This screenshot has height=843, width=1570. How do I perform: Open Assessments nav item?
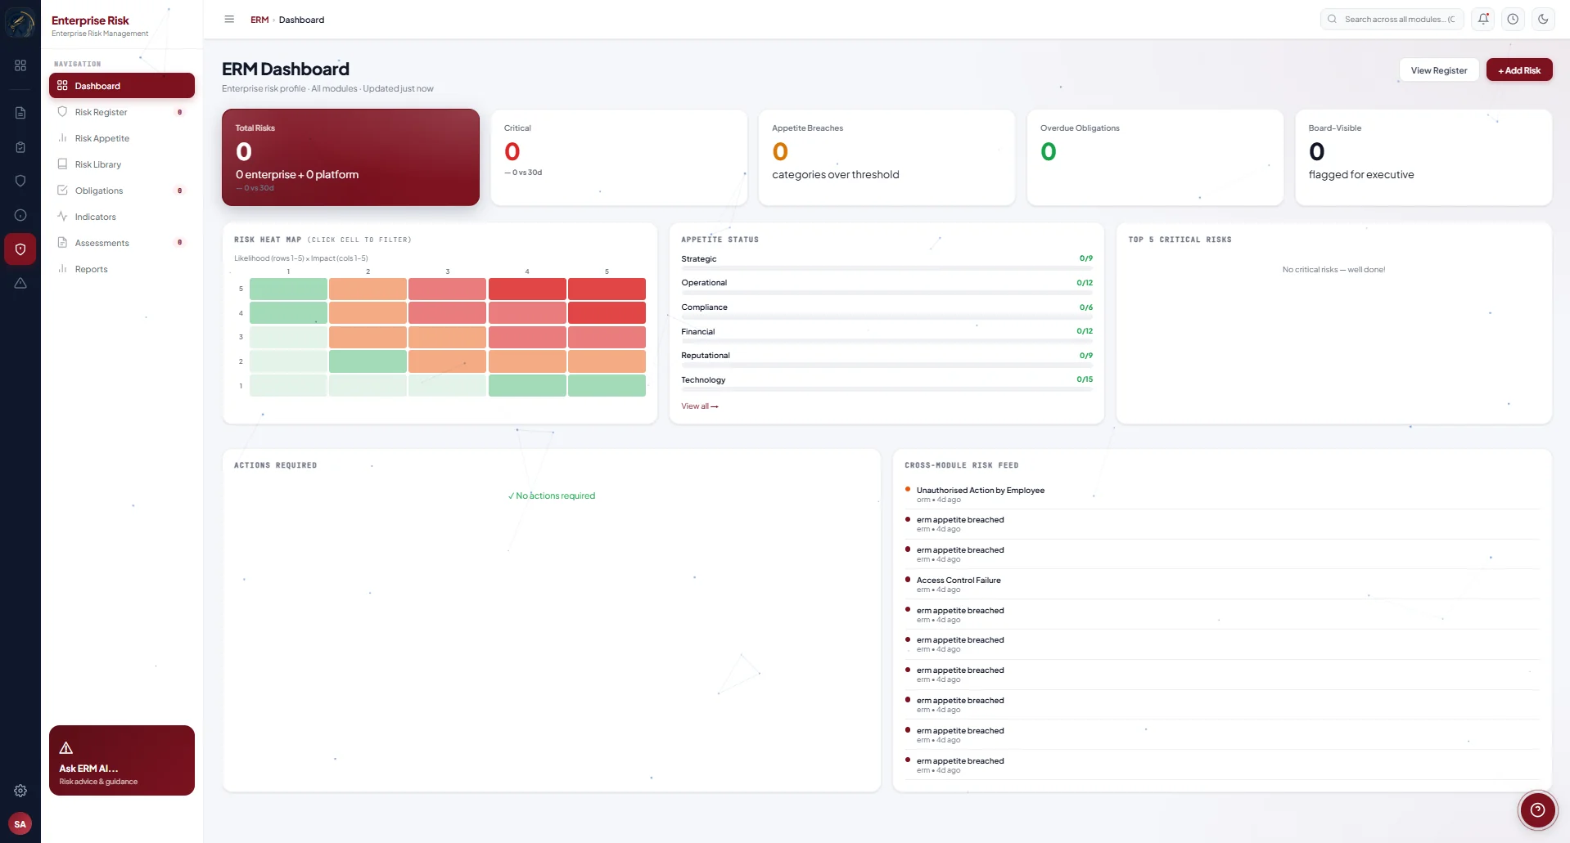click(x=122, y=243)
